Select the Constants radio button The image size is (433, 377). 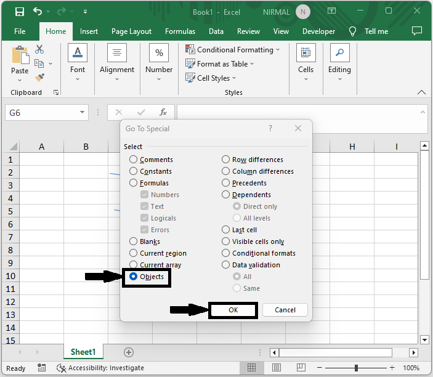click(x=134, y=171)
